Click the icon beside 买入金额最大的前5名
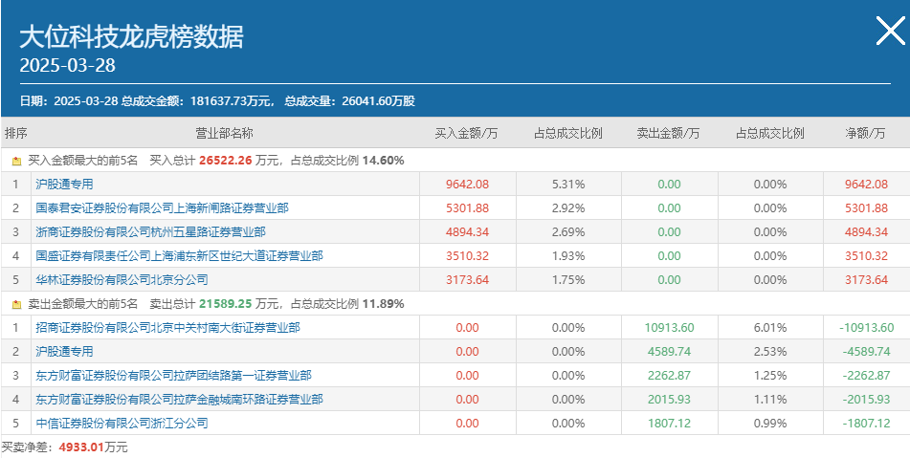The image size is (910, 458). [17, 162]
